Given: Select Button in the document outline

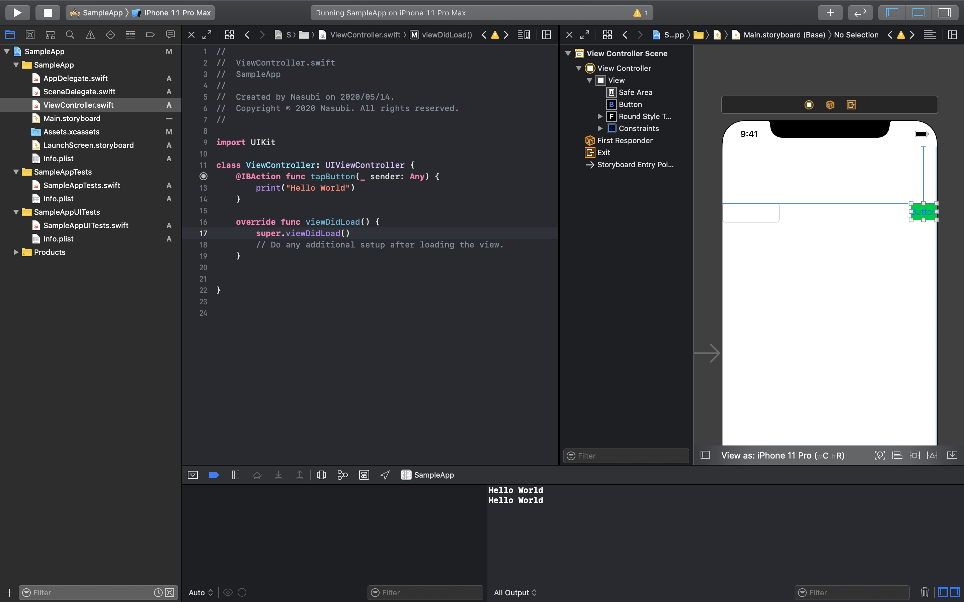Looking at the screenshot, I should click(x=630, y=104).
